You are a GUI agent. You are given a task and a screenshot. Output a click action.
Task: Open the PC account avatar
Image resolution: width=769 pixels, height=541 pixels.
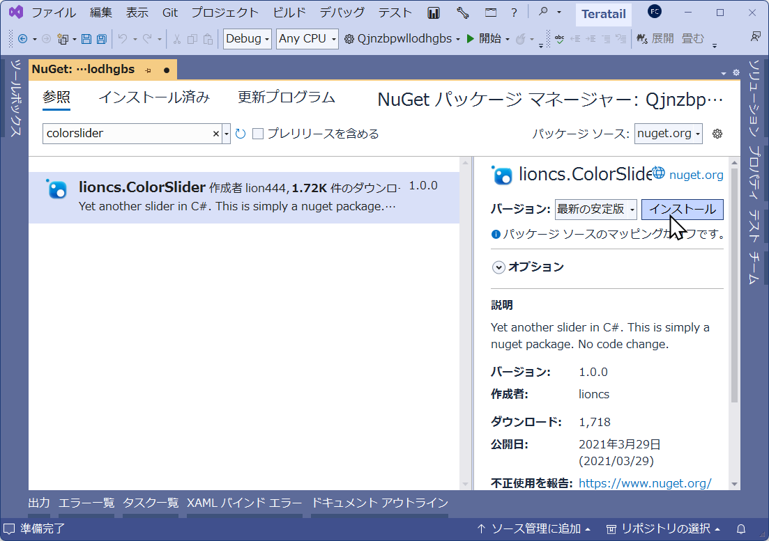click(x=654, y=11)
